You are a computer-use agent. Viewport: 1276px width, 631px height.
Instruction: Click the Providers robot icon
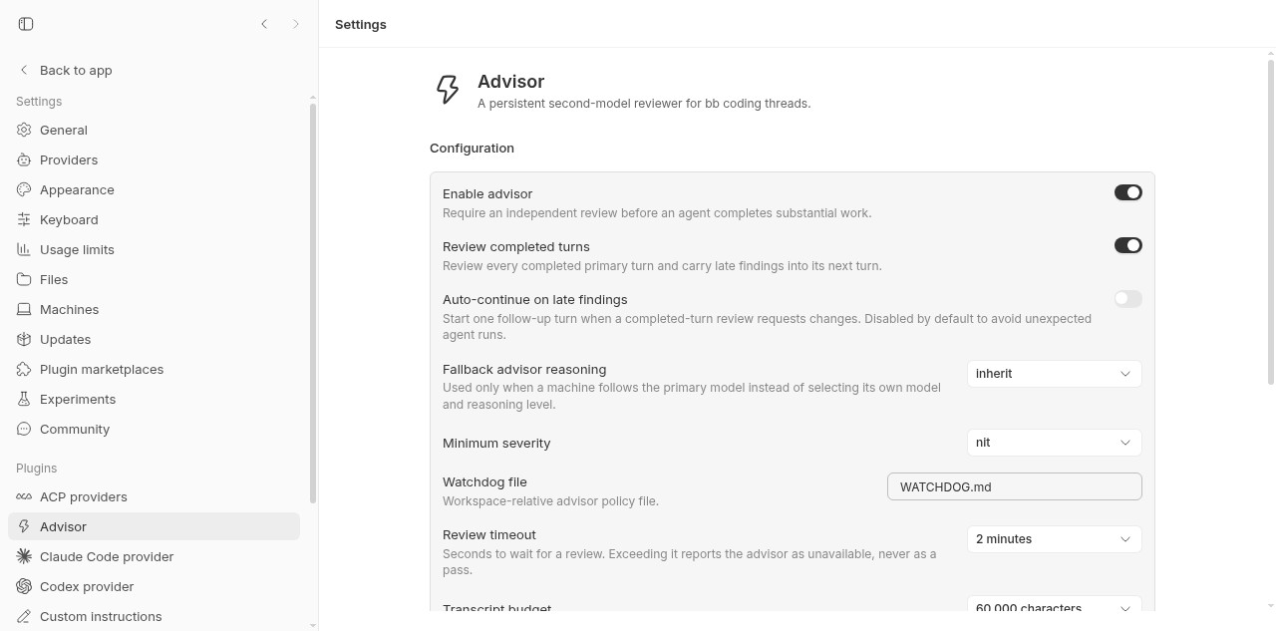(x=24, y=159)
